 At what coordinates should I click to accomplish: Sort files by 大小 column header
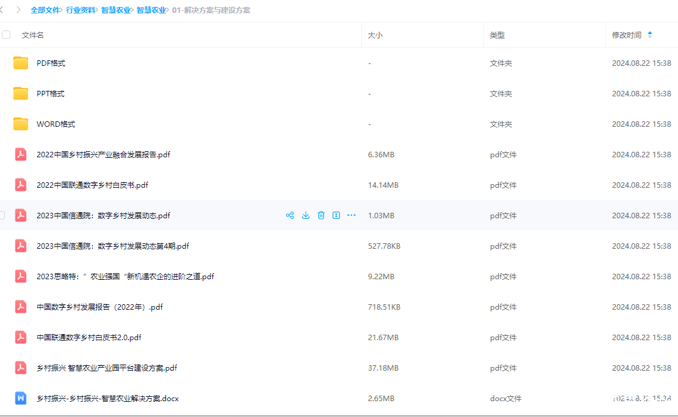point(375,35)
